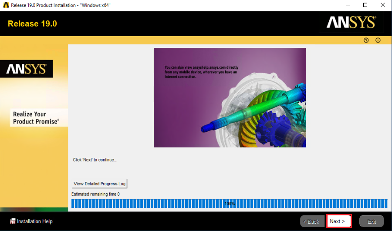
Task: Click the gear assembly promotional image
Action: pyautogui.click(x=230, y=97)
